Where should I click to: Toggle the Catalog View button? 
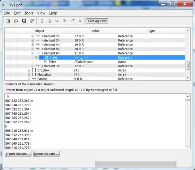click(97, 21)
